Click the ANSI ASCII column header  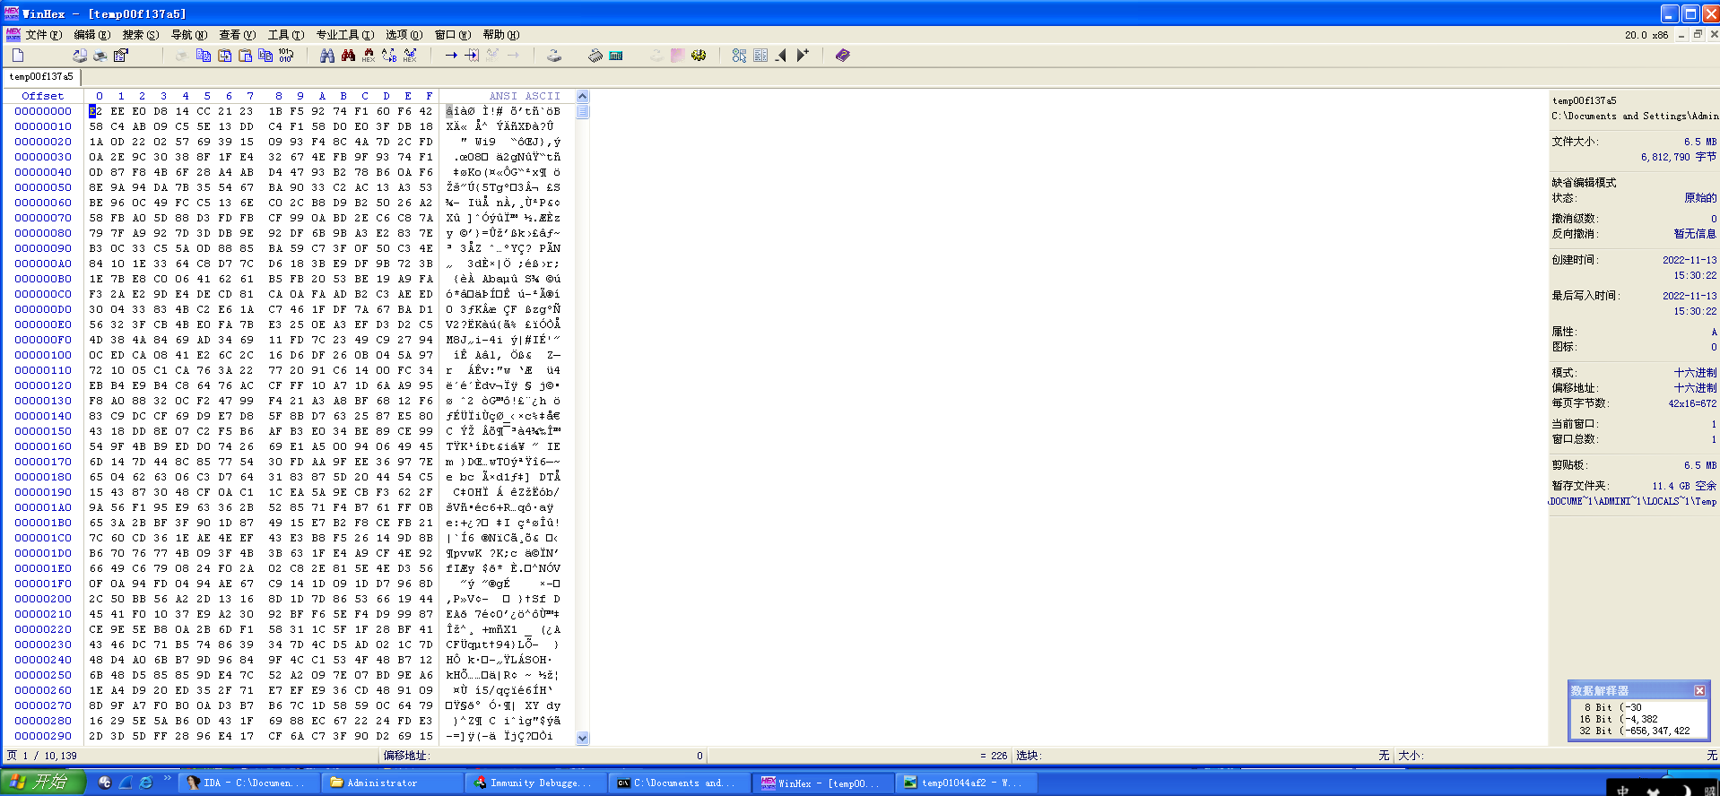tap(524, 96)
